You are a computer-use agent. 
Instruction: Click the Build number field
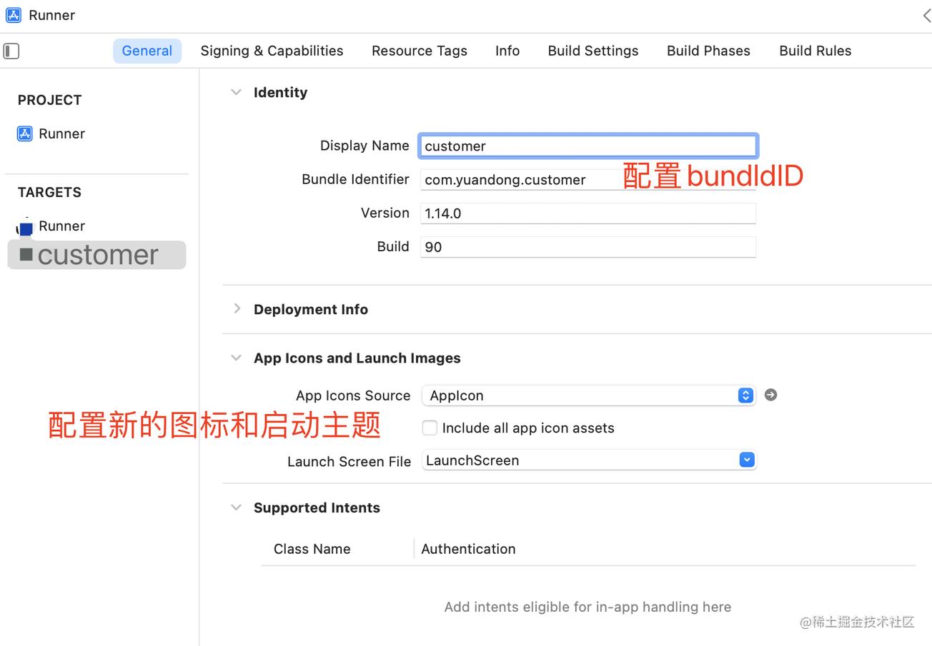(x=588, y=247)
